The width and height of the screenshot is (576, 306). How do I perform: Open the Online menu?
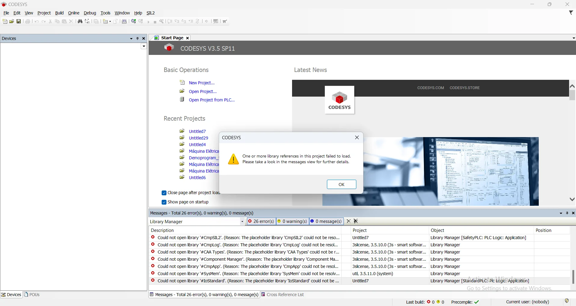[74, 13]
